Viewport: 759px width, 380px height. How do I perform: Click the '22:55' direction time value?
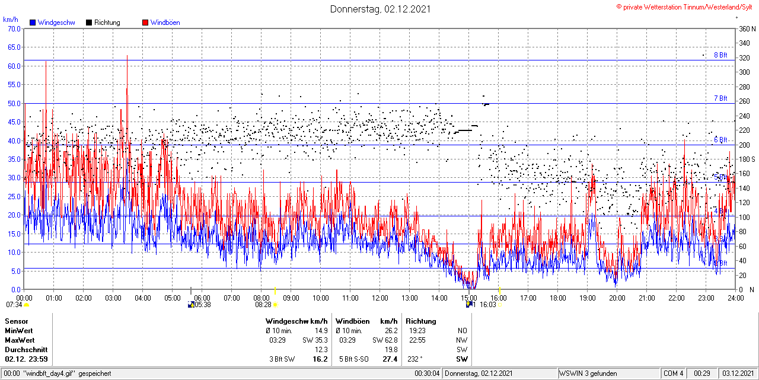417,340
